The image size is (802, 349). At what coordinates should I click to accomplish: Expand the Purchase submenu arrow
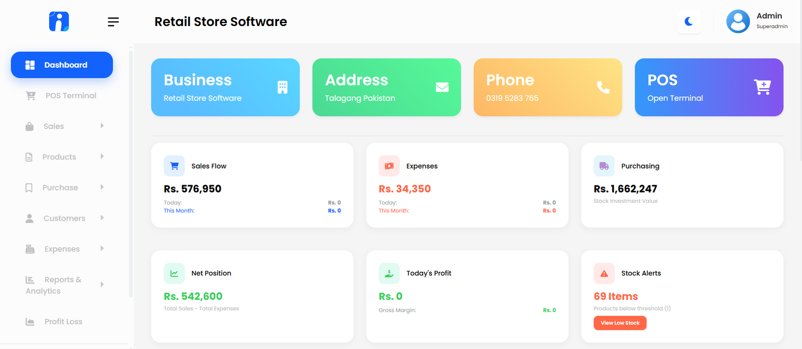102,187
